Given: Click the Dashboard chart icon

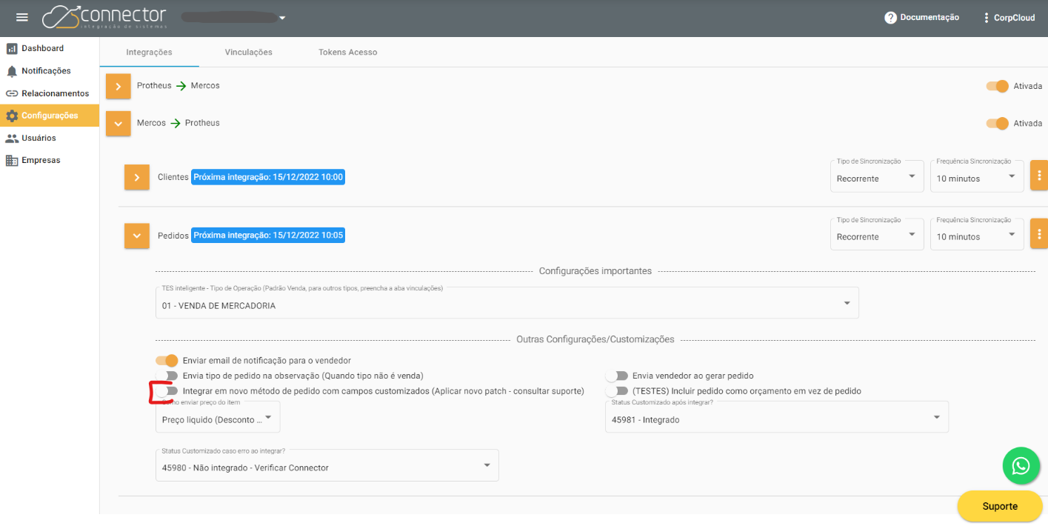Looking at the screenshot, I should click(x=12, y=49).
